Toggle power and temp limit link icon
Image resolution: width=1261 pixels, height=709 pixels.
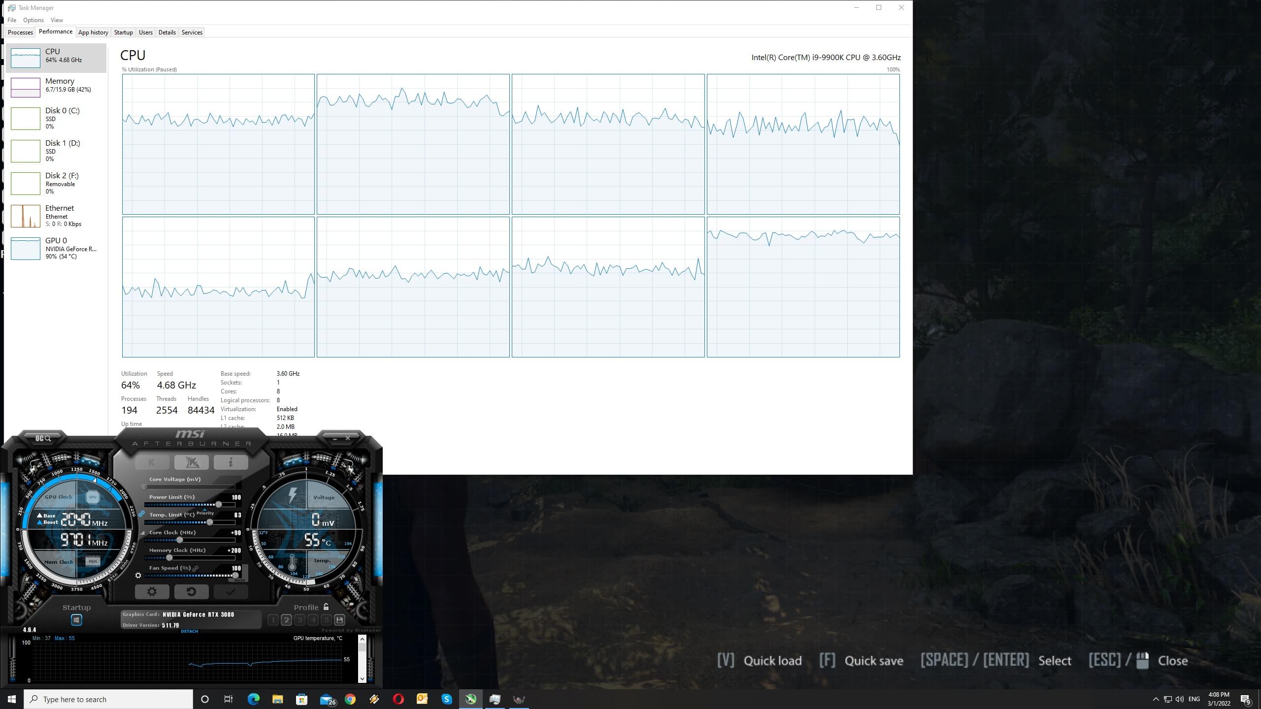click(141, 514)
